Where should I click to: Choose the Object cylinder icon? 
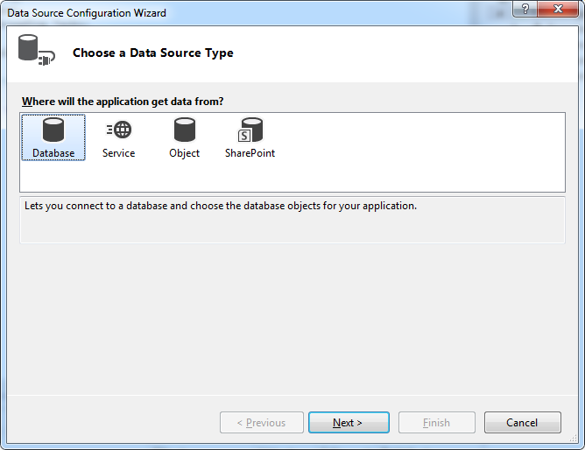coord(184,130)
